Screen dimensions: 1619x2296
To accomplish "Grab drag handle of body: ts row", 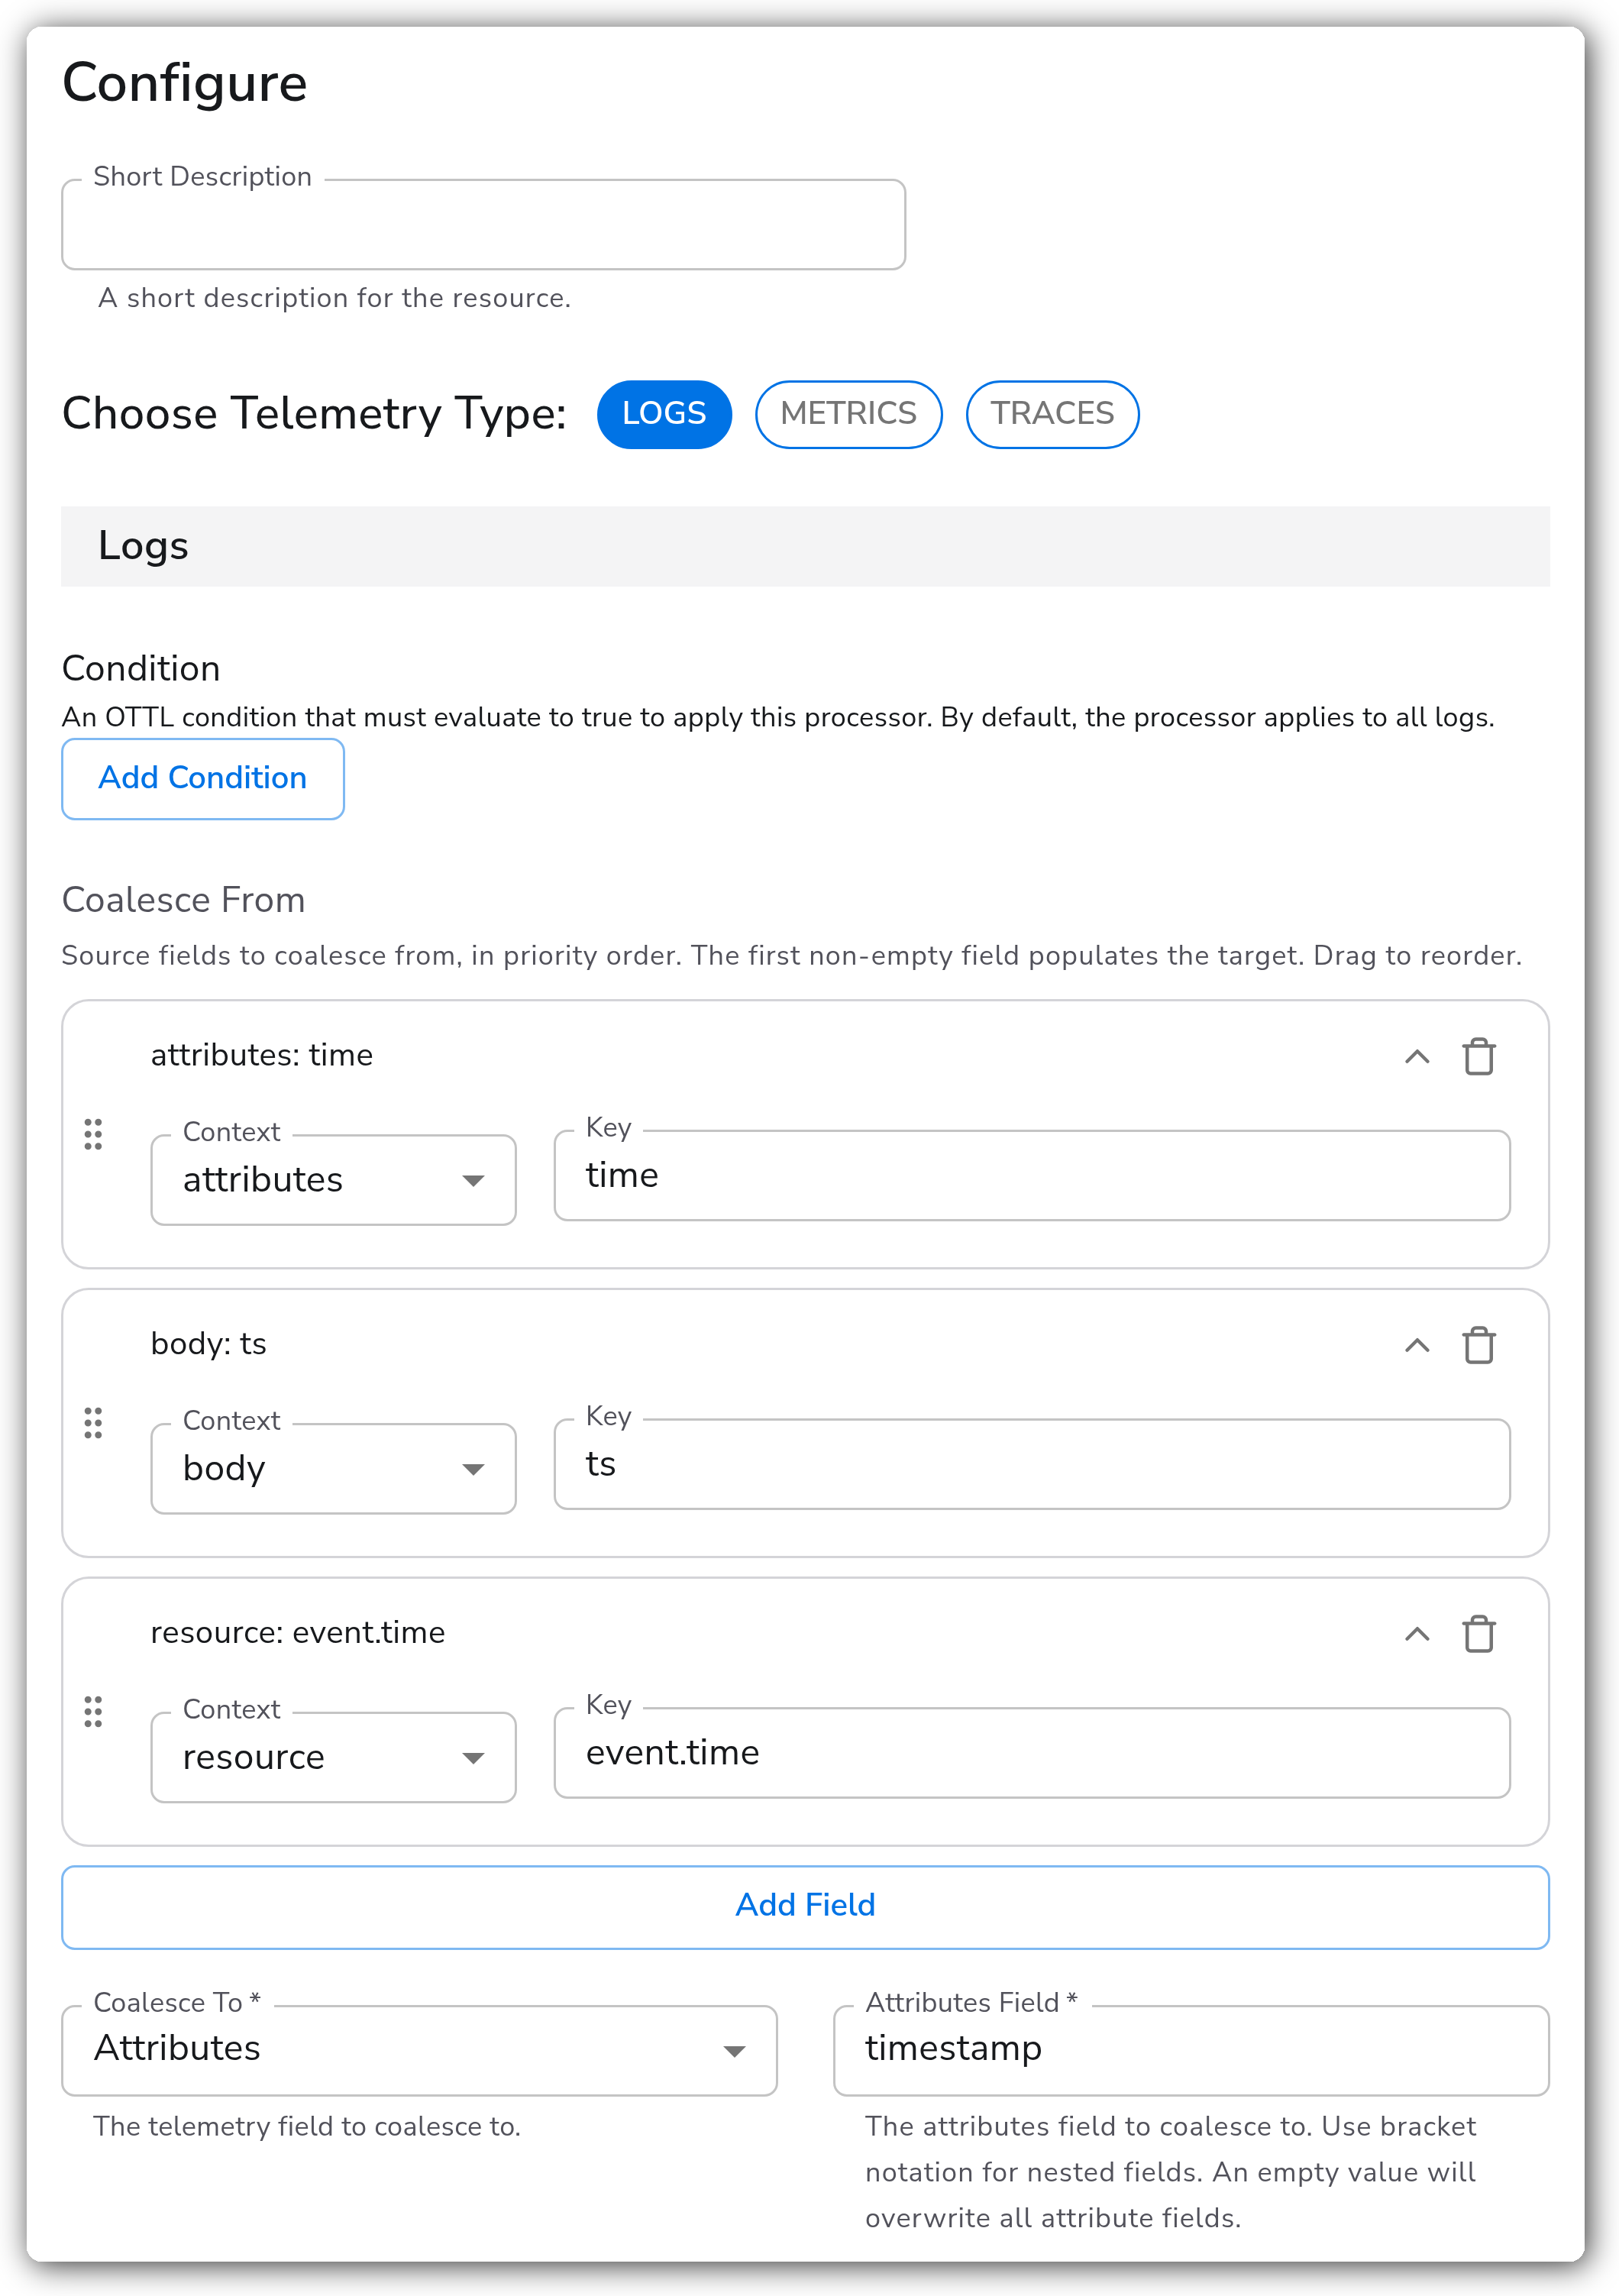I will (x=93, y=1422).
